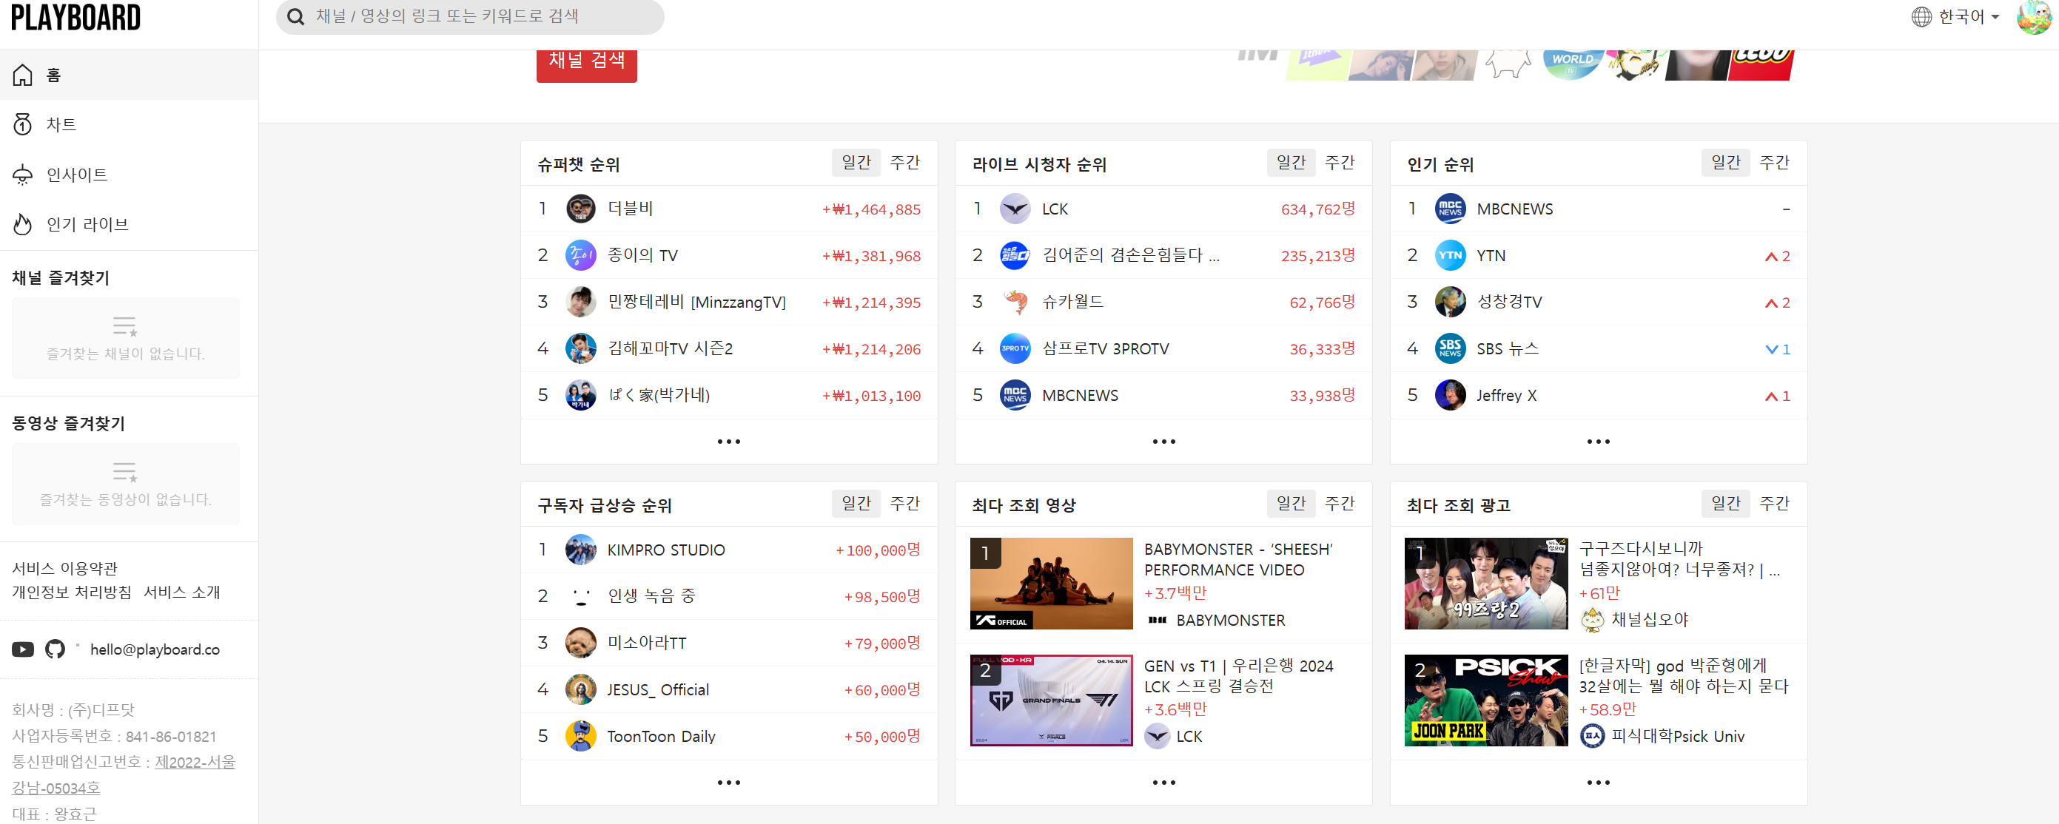The image size is (2059, 824).
Task: Open the 차트 menu item
Action: click(x=129, y=124)
